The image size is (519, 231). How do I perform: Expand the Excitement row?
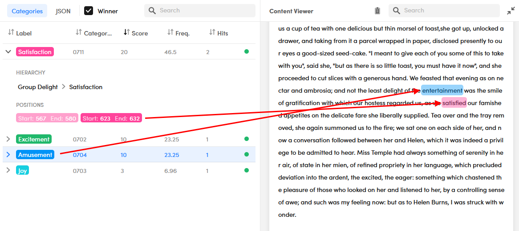point(8,139)
